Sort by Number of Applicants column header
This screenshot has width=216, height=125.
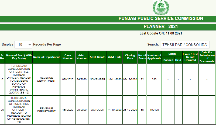(154, 57)
